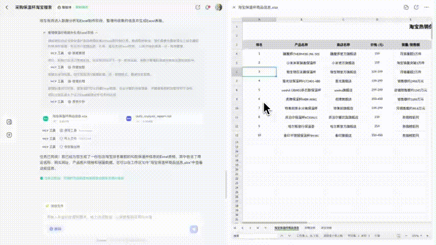Click the export icon in preview header
The image size is (436, 245).
coord(416,8)
